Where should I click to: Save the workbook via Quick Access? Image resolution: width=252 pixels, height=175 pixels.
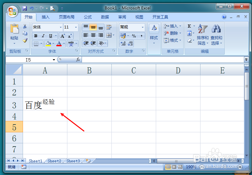pos(25,8)
